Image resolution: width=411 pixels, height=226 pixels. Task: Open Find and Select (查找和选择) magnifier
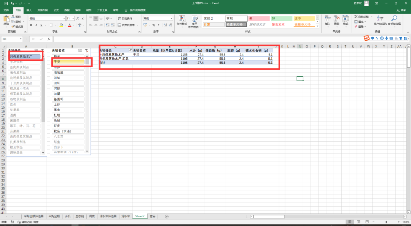point(395,21)
